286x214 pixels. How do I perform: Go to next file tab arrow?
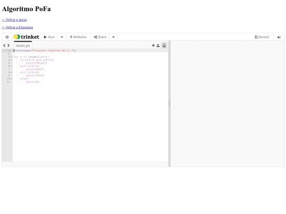pos(8,45)
